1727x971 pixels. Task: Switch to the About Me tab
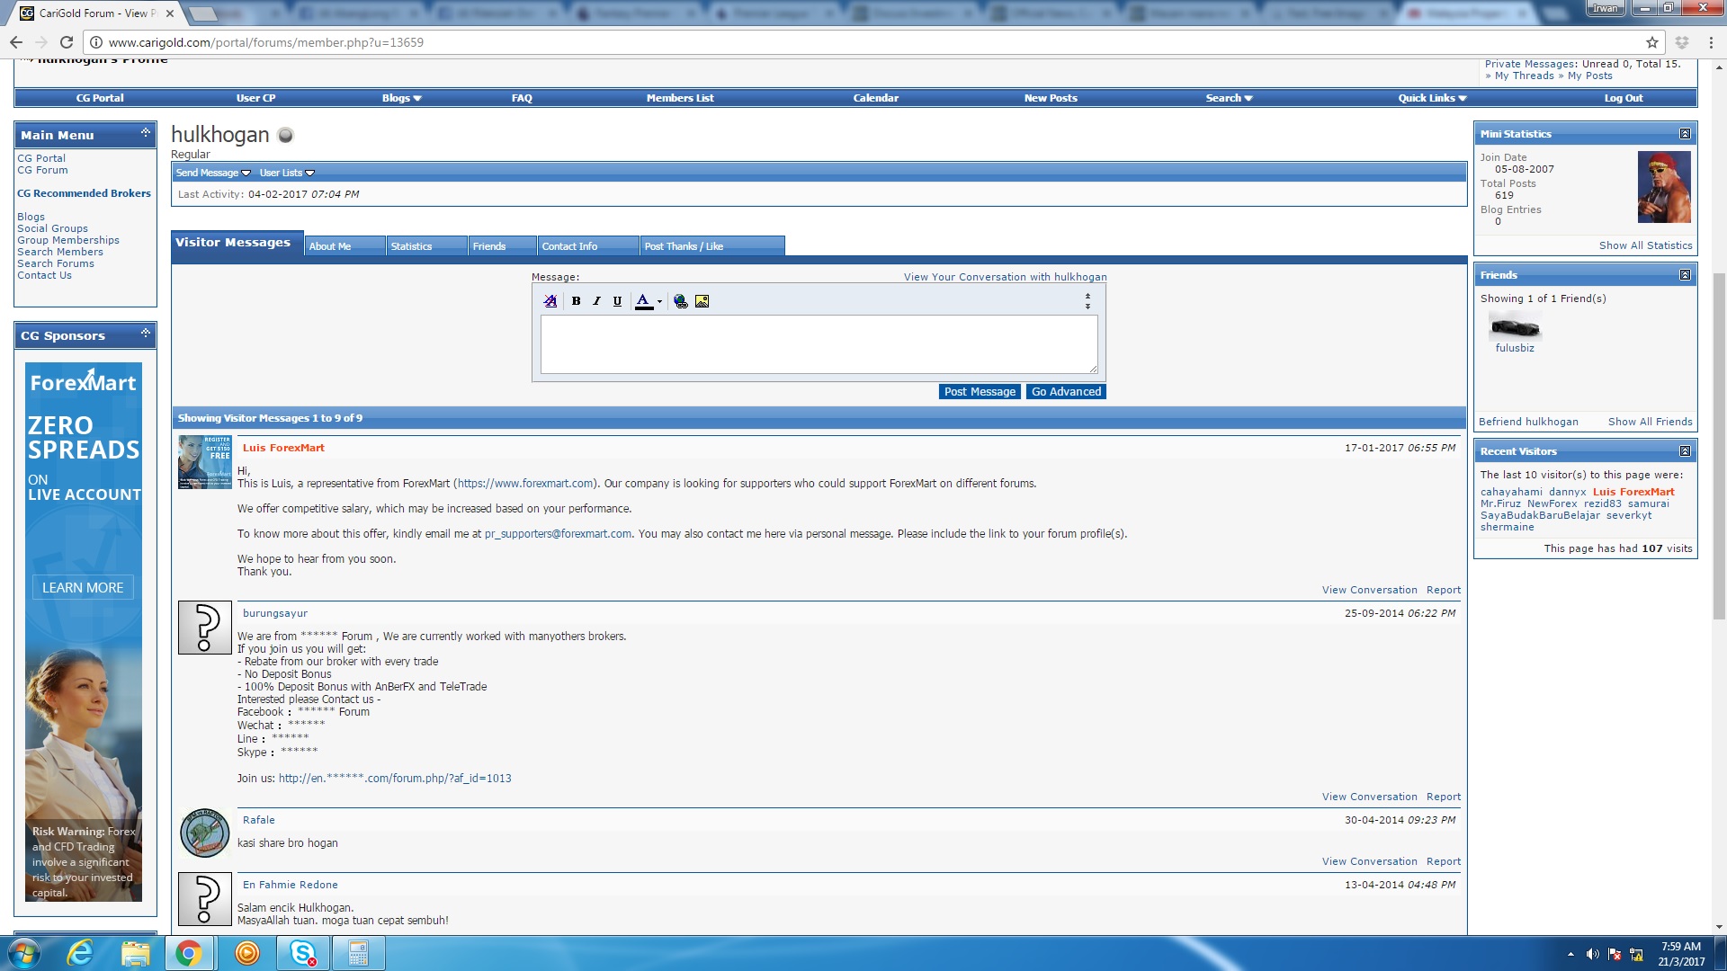coord(345,246)
